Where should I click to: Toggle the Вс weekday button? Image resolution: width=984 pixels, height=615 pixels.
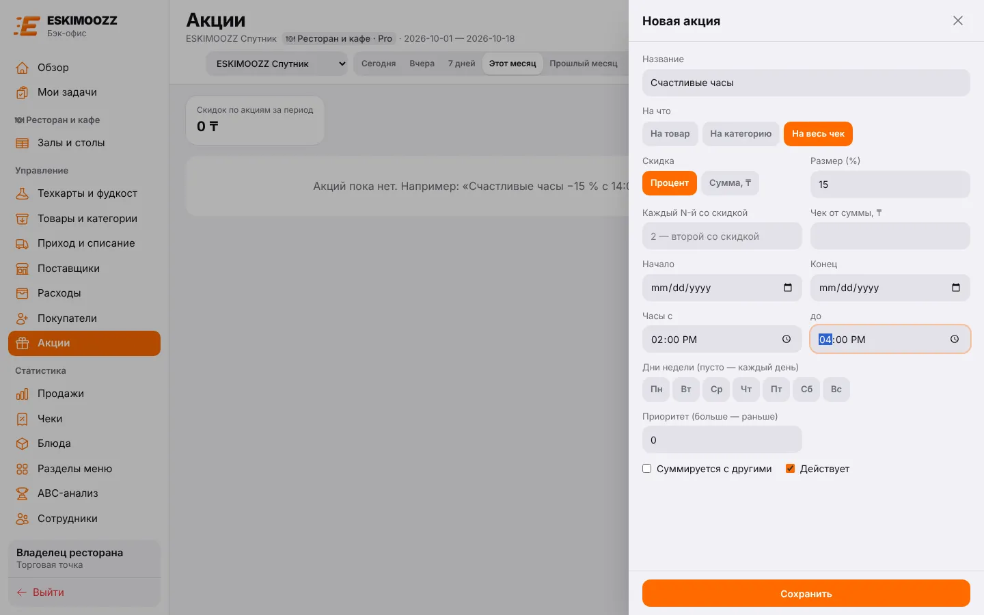[836, 389]
